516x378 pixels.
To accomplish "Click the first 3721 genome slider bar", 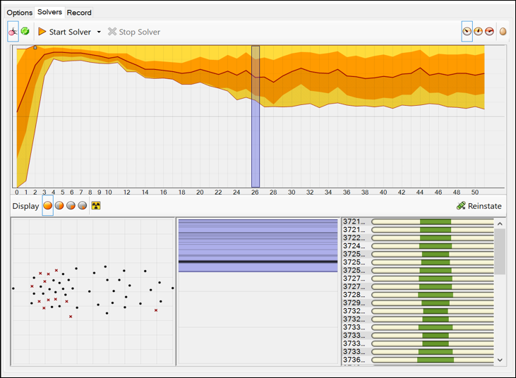I will tap(432, 221).
